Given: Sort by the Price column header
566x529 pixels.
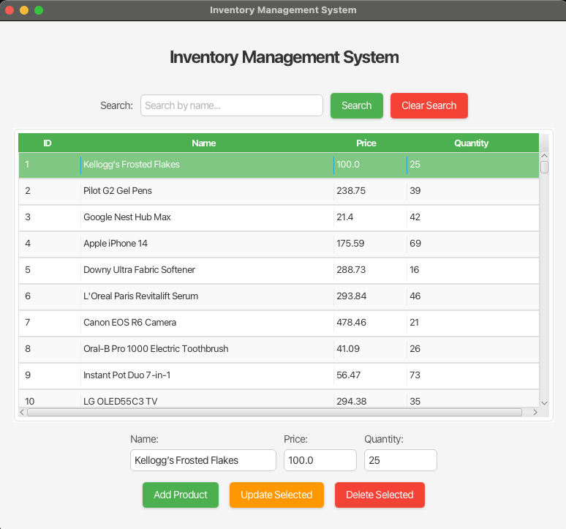Looking at the screenshot, I should 366,143.
